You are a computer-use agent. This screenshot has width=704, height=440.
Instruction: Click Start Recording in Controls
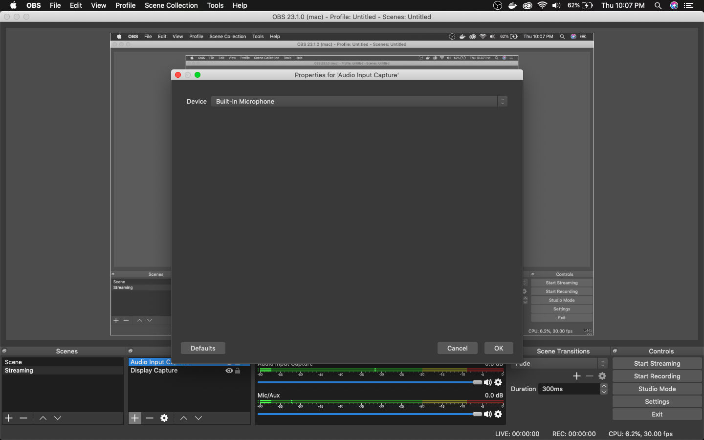(x=657, y=376)
